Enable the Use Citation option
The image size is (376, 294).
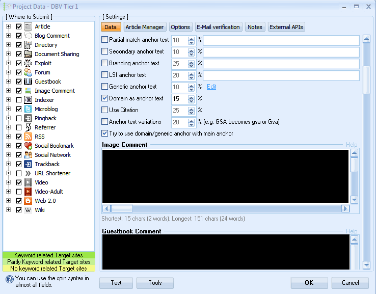(x=105, y=110)
